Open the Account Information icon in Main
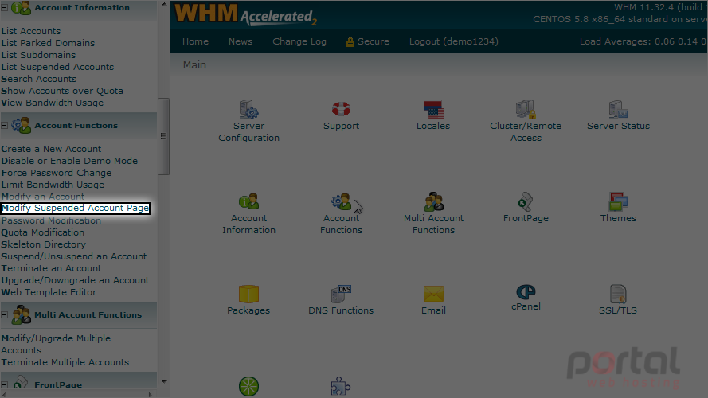This screenshot has width=708, height=398. coord(248,201)
